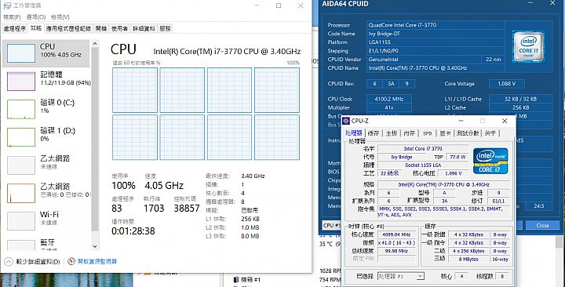
Task: Click the 22 nm field in AIDA64
Action: pyautogui.click(x=493, y=59)
